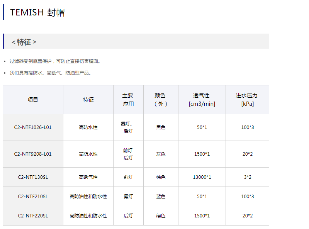
Task: Click the 高透气性 feature cell
Action: (x=88, y=177)
